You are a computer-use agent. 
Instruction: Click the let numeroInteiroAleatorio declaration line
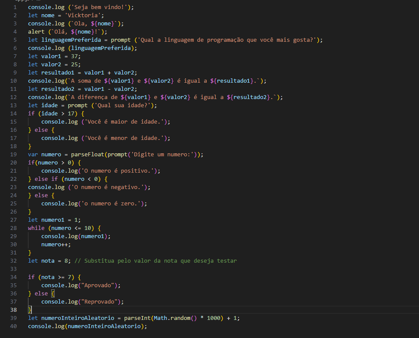coord(134,318)
